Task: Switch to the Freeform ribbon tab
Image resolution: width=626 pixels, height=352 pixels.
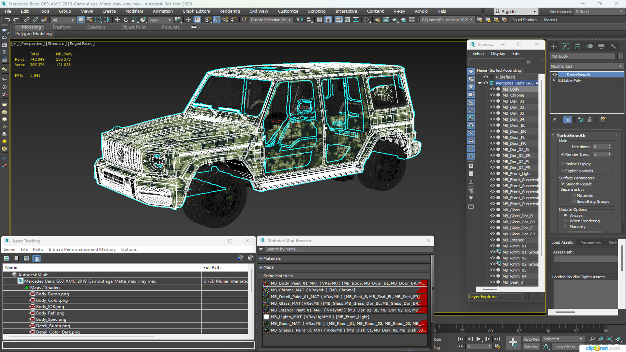Action: [62, 27]
